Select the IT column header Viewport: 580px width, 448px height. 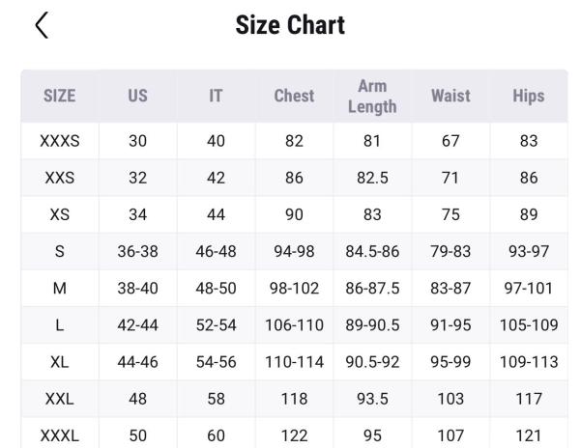click(x=216, y=96)
